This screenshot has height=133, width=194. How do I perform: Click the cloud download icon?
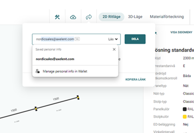pyautogui.click(x=73, y=17)
